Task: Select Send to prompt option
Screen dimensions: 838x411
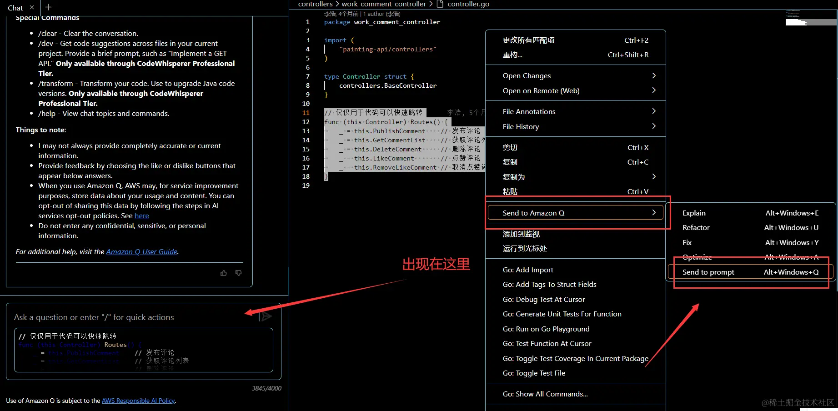Action: pyautogui.click(x=751, y=272)
